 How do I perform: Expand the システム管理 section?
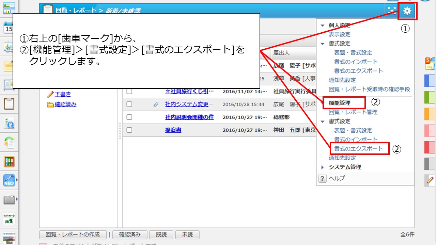tap(323, 167)
